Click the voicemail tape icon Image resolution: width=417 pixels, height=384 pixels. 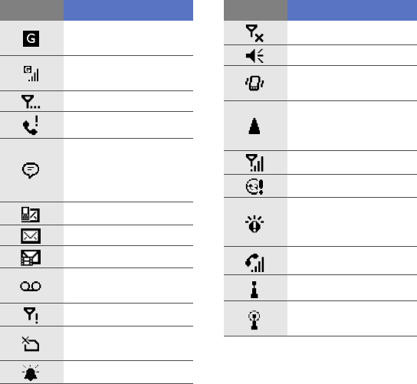point(31,286)
